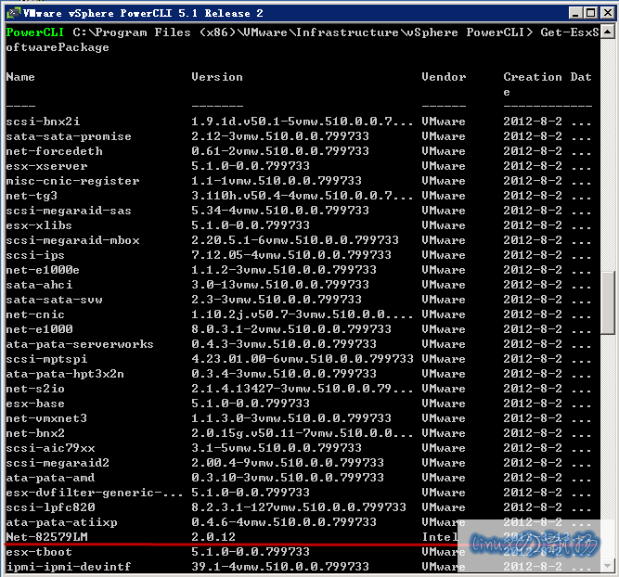
Task: Click the scrollbar down arrow
Action: (608, 567)
